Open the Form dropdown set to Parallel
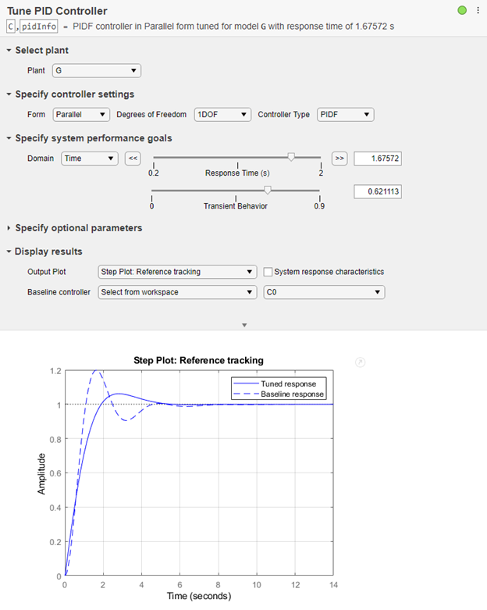The image size is (487, 610). click(80, 115)
